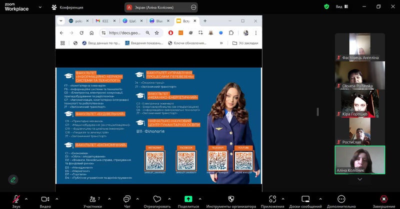Click the browser profile avatar

246,32
